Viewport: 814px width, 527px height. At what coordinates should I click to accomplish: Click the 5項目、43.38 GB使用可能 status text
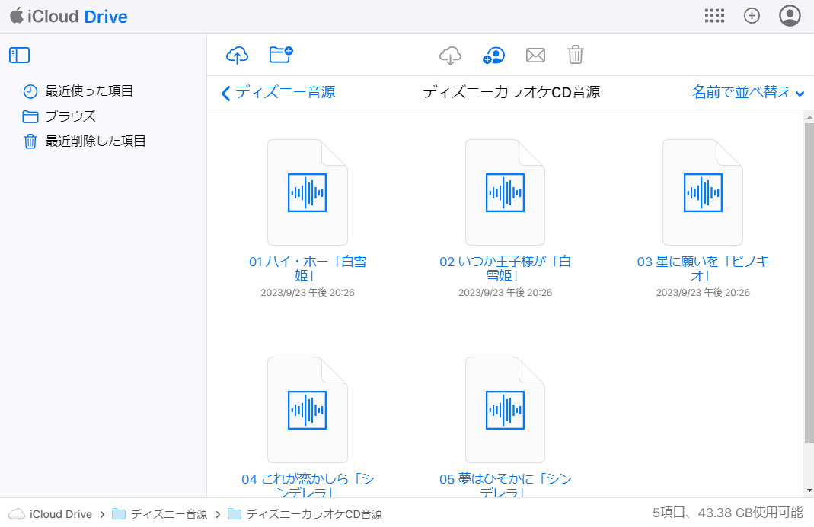point(727,513)
